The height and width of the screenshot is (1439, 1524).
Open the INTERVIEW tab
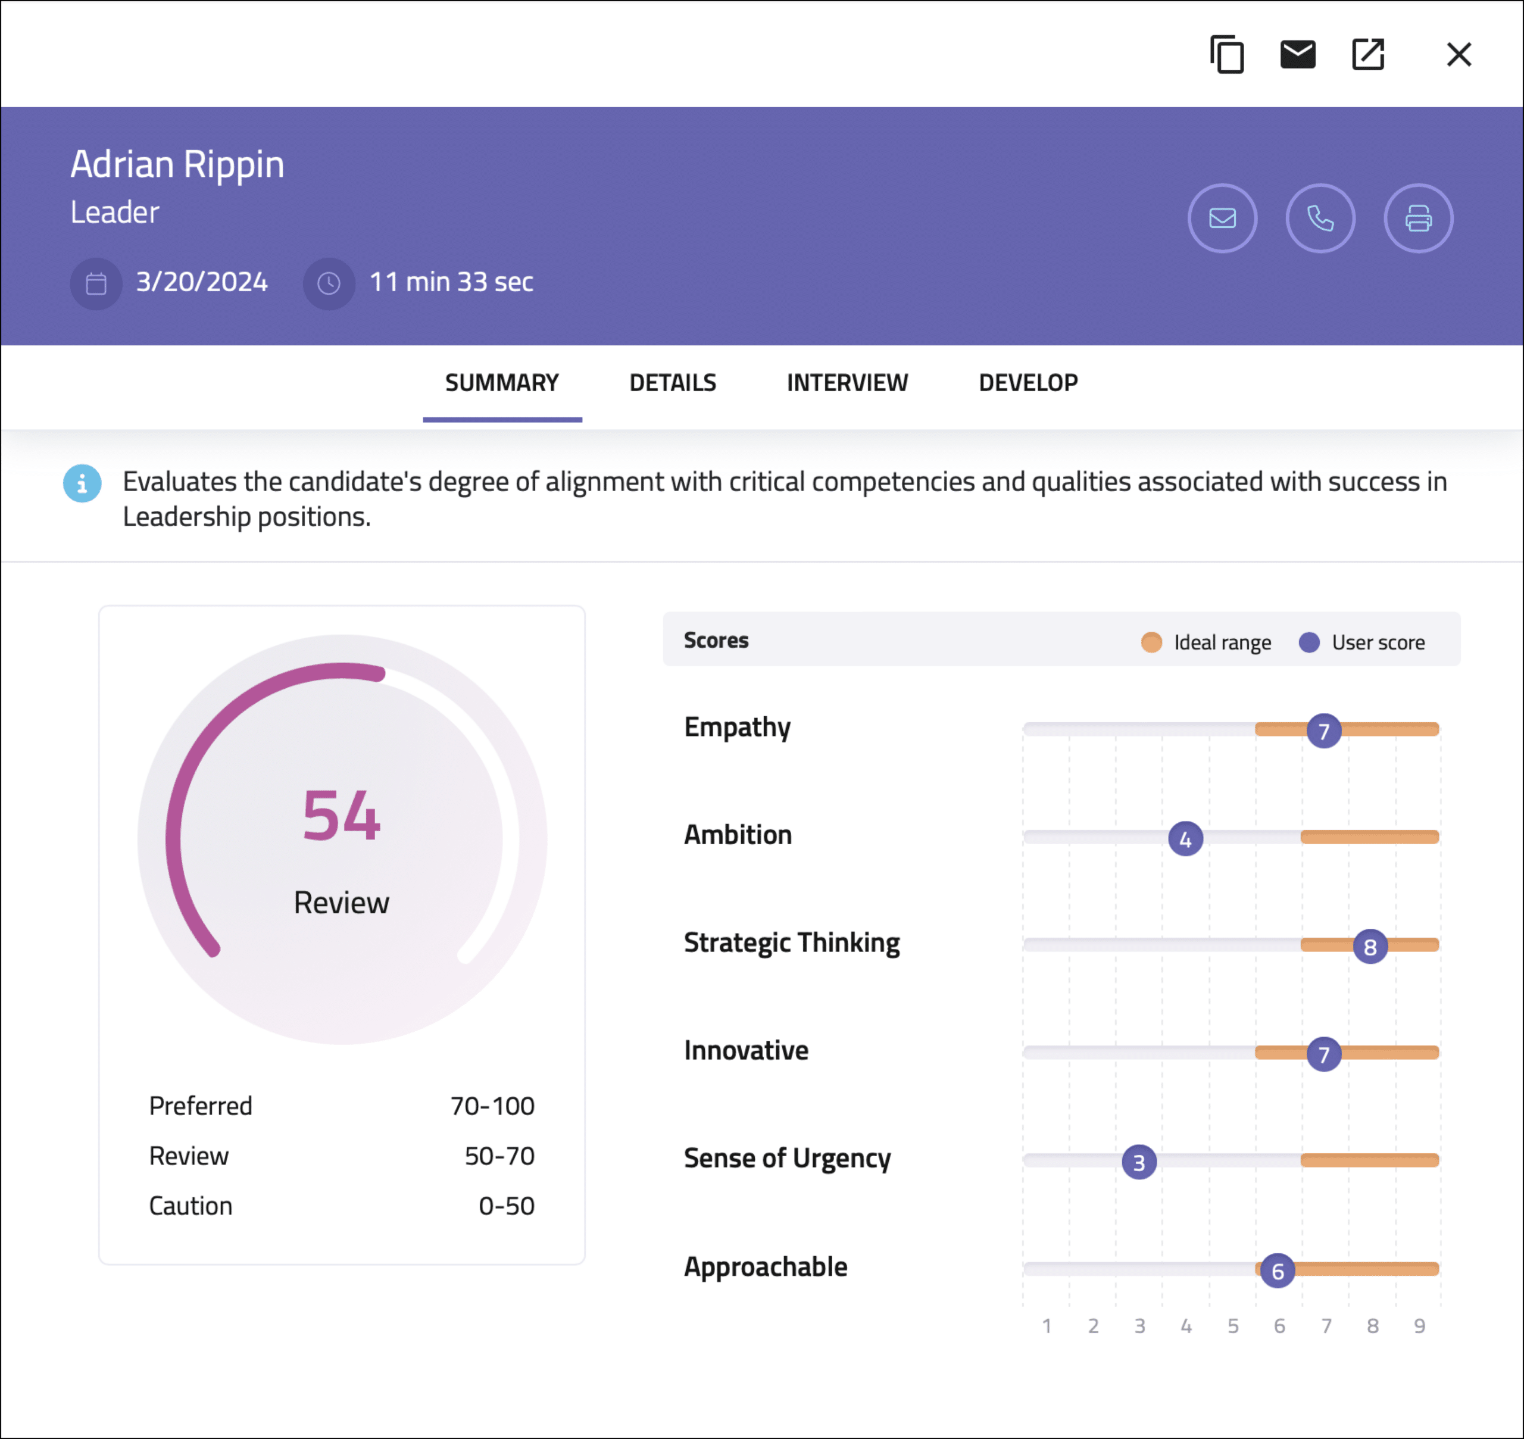(847, 383)
